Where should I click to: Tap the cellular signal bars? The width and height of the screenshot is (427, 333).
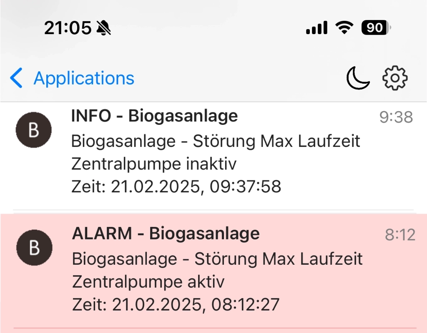pos(317,27)
